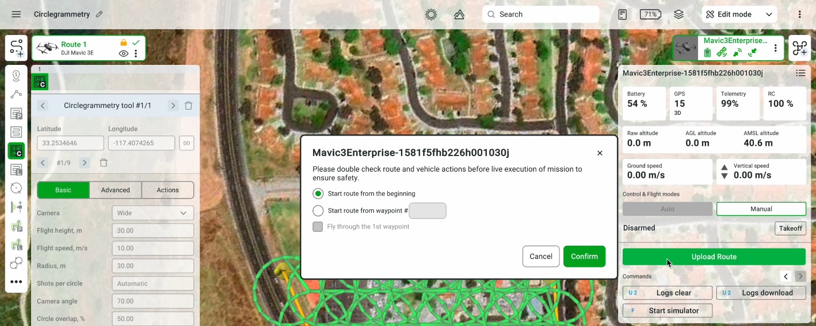
Task: Open the map layers stack icon
Action: click(x=679, y=14)
